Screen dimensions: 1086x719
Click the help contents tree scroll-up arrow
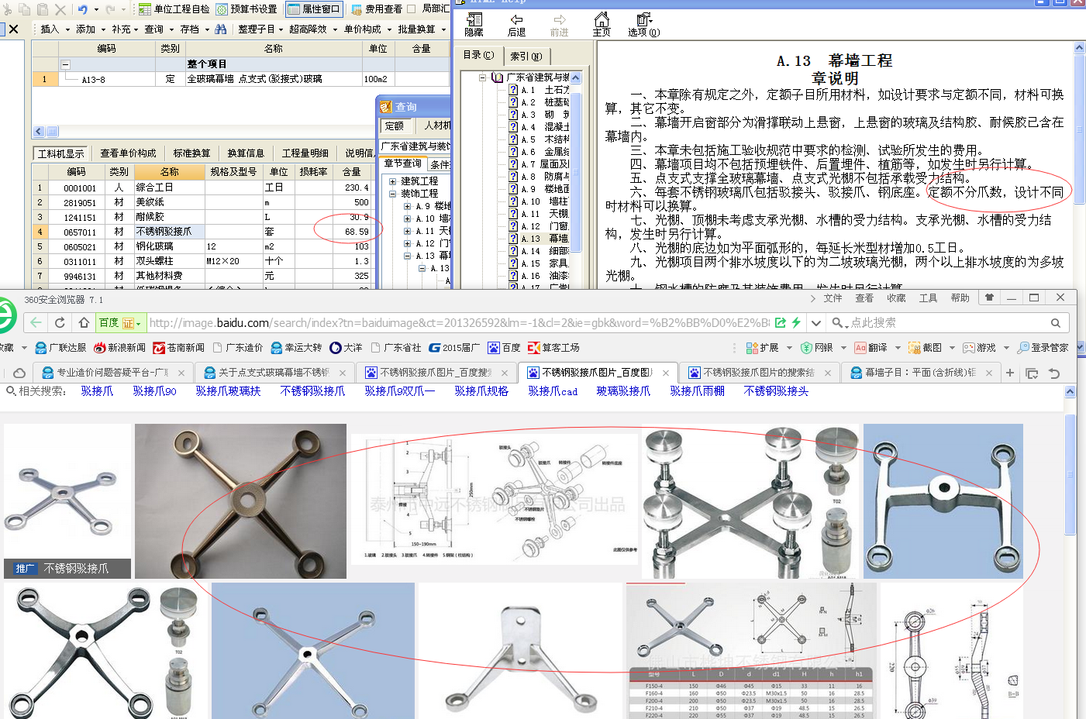(576, 77)
